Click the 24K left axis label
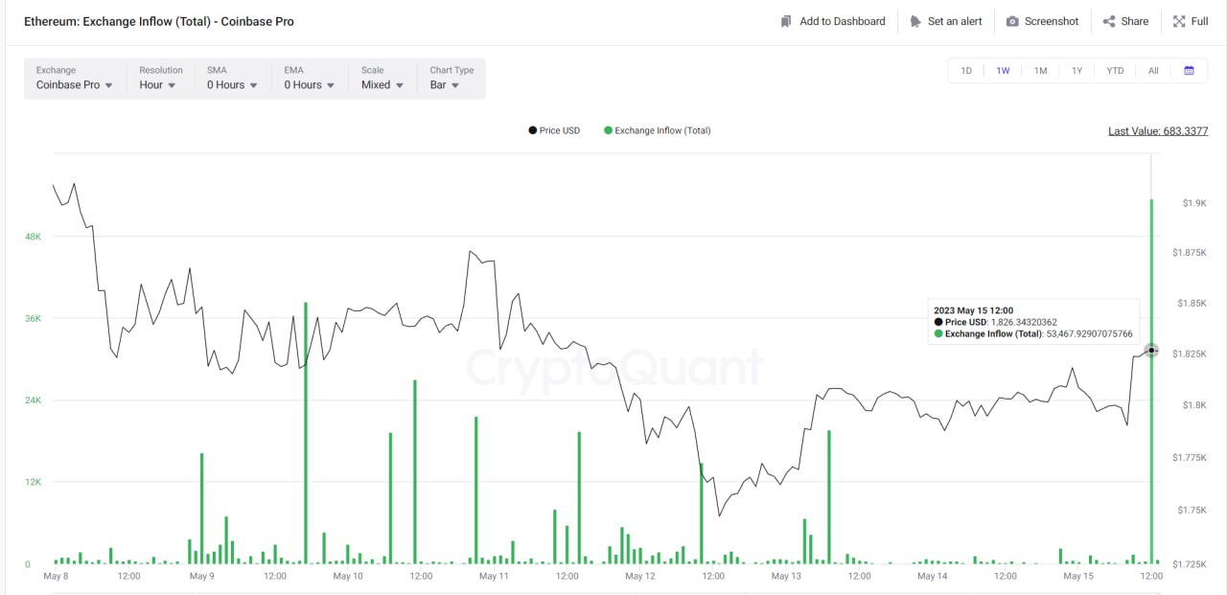 point(33,400)
